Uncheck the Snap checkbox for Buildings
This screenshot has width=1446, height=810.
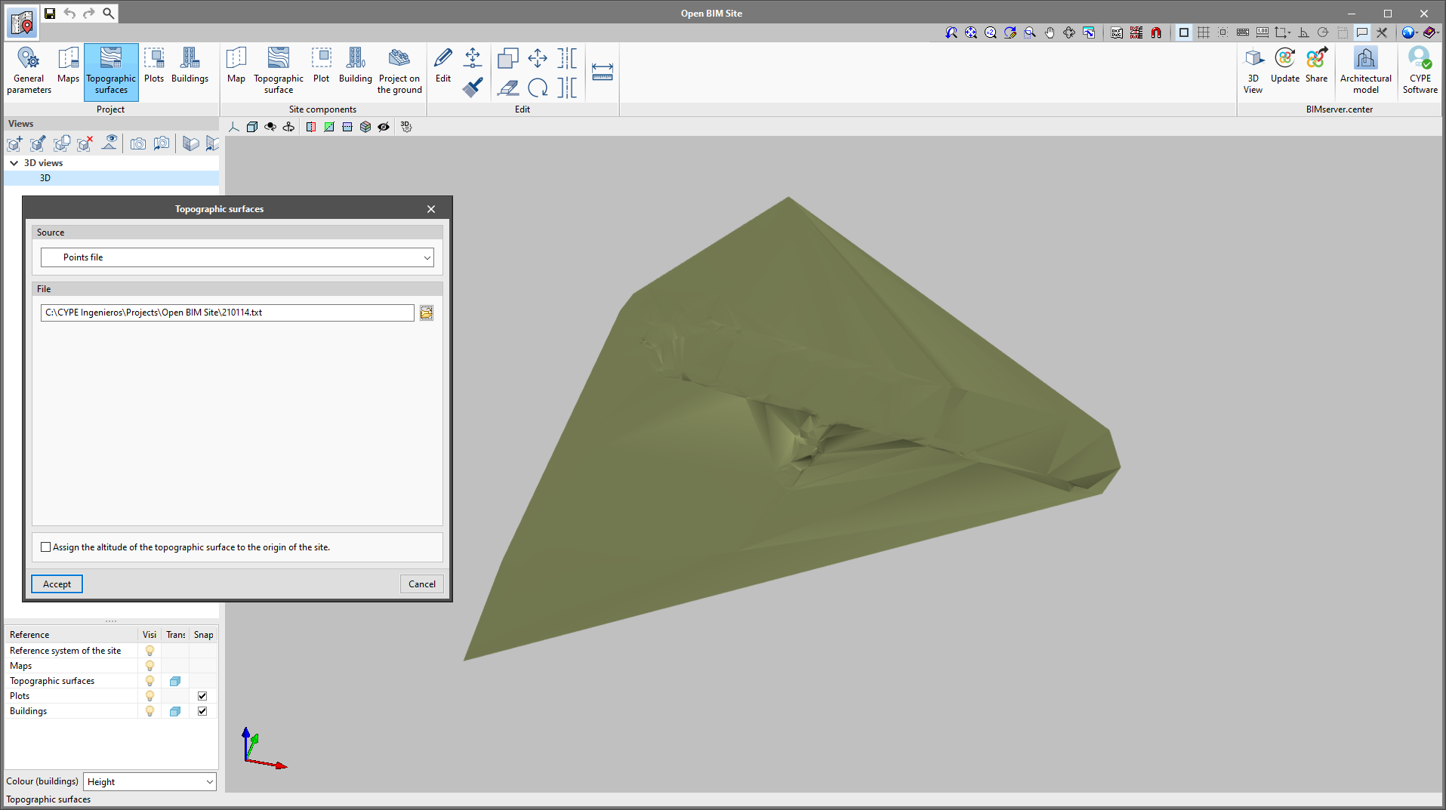(x=202, y=711)
